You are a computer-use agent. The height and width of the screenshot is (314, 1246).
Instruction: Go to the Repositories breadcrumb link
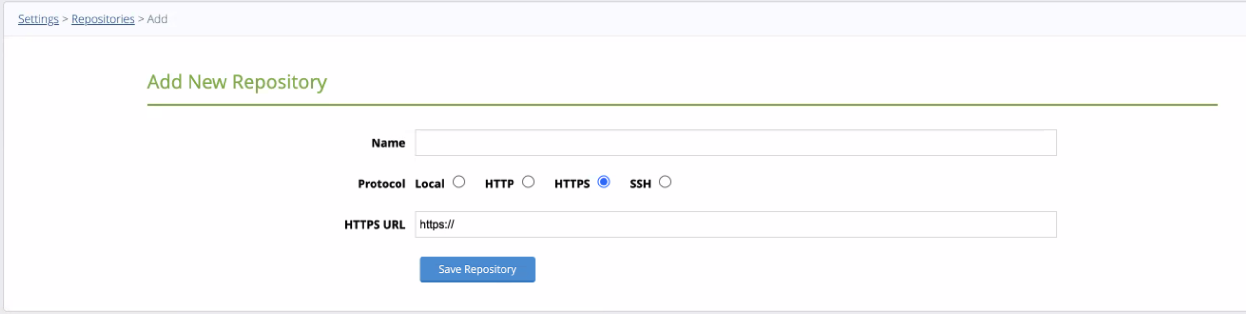(x=103, y=19)
